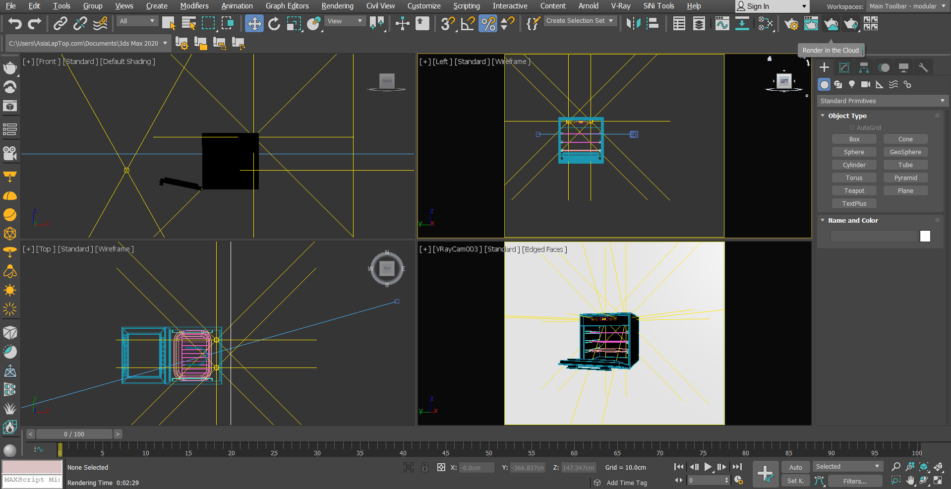Open the white object color swatch
The width and height of the screenshot is (951, 489).
coord(925,236)
